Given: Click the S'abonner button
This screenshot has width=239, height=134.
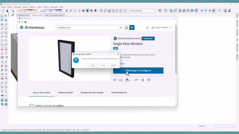Looking at the screenshot, I should coord(148,38).
